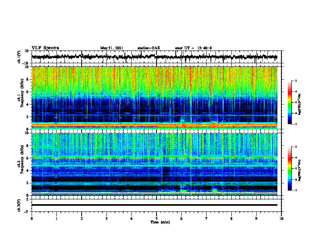Click the ch.1 spectrogram panel
317x245 pixels.
tap(154, 98)
